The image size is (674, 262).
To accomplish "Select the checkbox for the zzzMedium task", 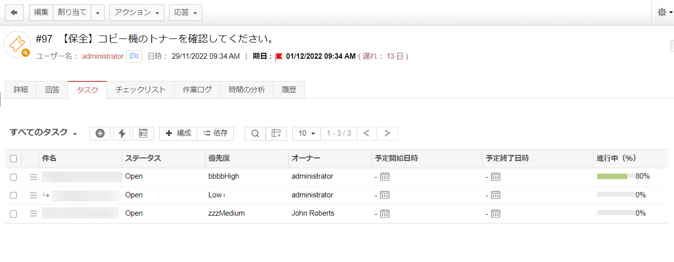I will pyautogui.click(x=13, y=214).
